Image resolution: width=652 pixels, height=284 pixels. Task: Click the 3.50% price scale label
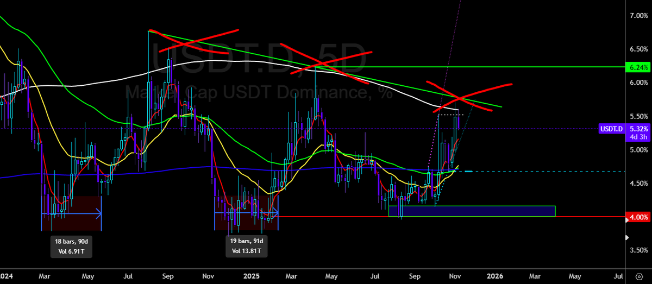point(638,250)
